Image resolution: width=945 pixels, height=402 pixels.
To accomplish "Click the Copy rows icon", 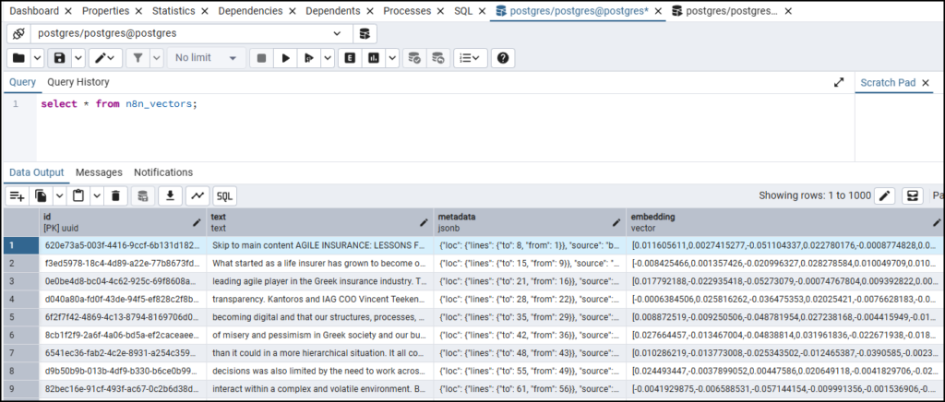I will 41,195.
